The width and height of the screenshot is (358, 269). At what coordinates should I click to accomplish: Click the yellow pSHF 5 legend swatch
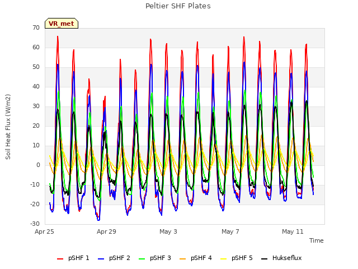[x=224, y=259]
